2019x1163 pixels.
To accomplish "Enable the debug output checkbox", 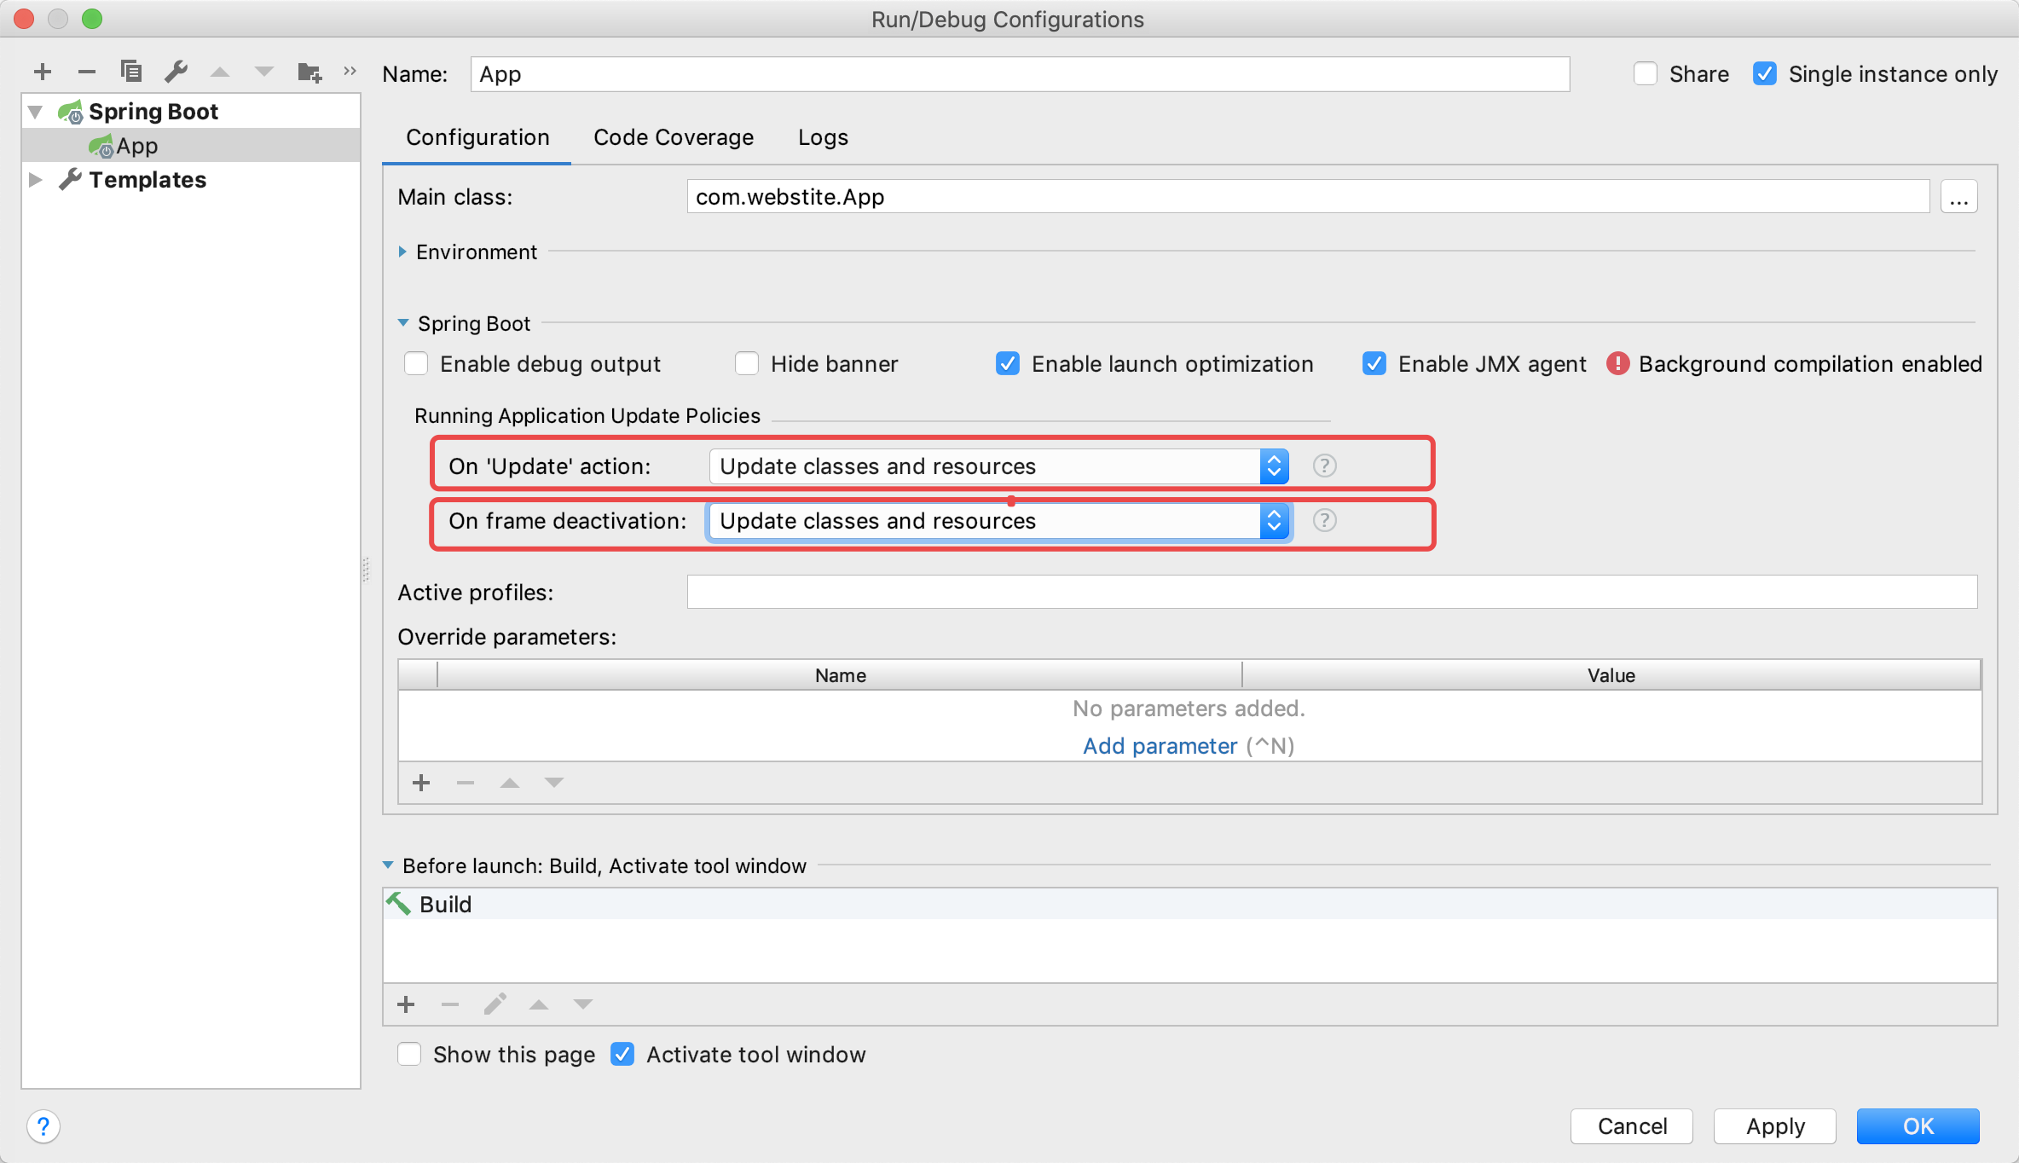I will tap(416, 364).
